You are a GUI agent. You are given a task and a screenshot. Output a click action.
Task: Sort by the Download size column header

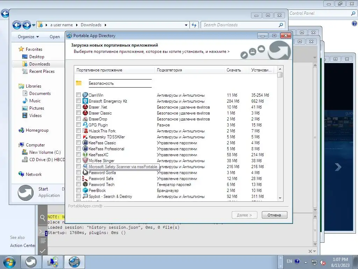pos(237,70)
